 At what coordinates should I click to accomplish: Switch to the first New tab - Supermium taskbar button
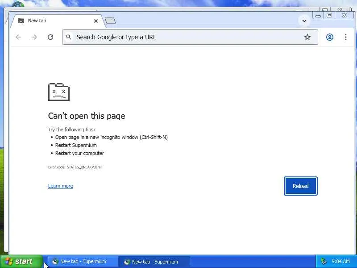coord(83,262)
